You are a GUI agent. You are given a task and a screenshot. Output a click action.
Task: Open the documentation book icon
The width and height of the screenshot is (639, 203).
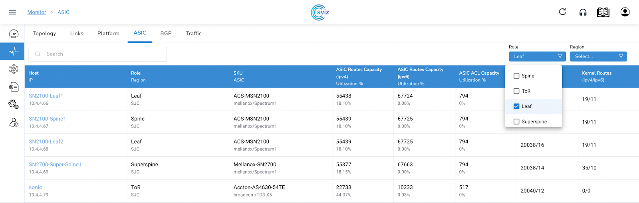coord(603,12)
